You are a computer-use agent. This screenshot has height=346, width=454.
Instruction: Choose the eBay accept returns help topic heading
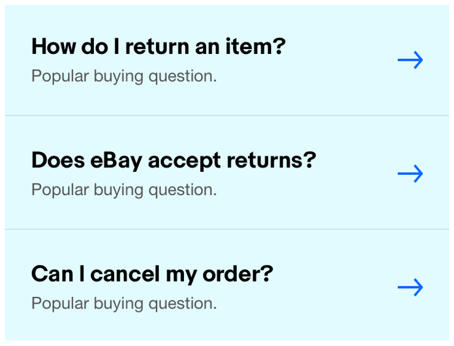click(x=173, y=160)
